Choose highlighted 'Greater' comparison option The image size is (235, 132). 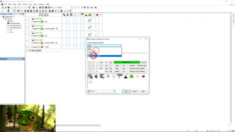[x=104, y=56]
